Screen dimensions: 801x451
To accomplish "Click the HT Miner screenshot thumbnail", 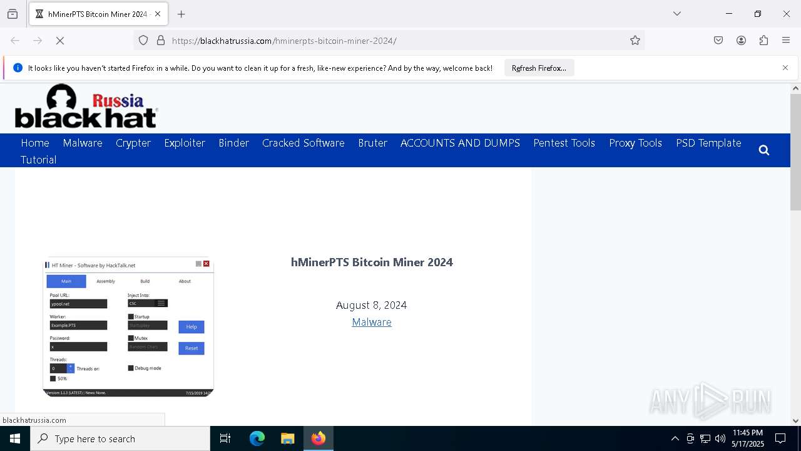I will coord(128,327).
